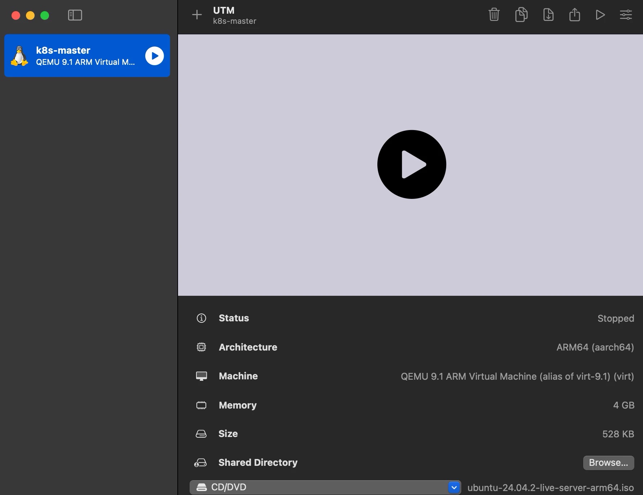Minimize the UTM window with yellow button
Screen dimensions: 643x495
tap(30, 15)
